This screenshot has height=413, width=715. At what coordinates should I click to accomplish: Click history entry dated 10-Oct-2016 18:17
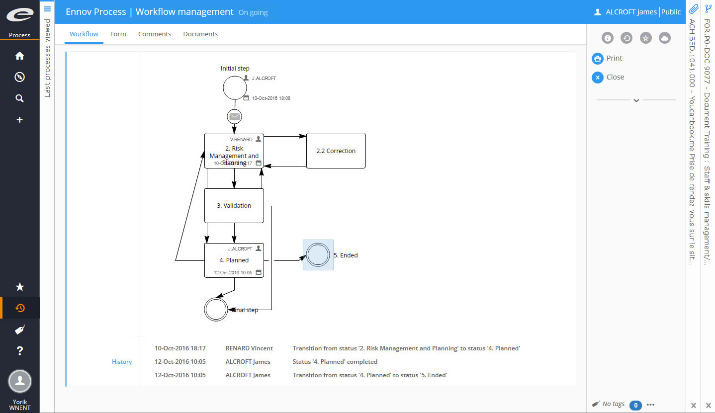tap(180, 348)
